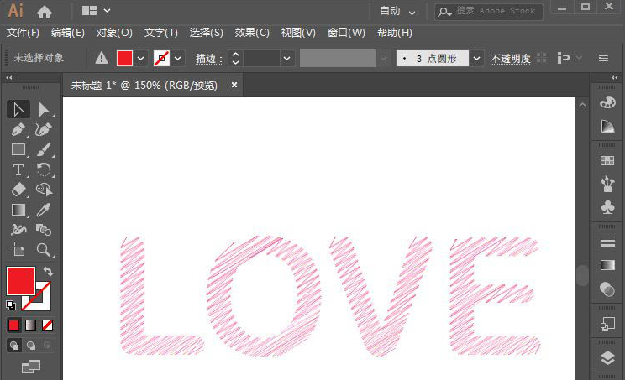Viewport: 625px width, 380px height.
Task: Open the 对象(O) menu
Action: click(x=114, y=33)
